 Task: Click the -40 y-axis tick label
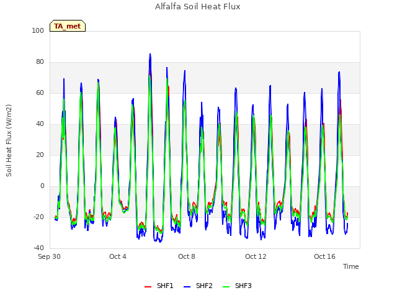pos(38,248)
